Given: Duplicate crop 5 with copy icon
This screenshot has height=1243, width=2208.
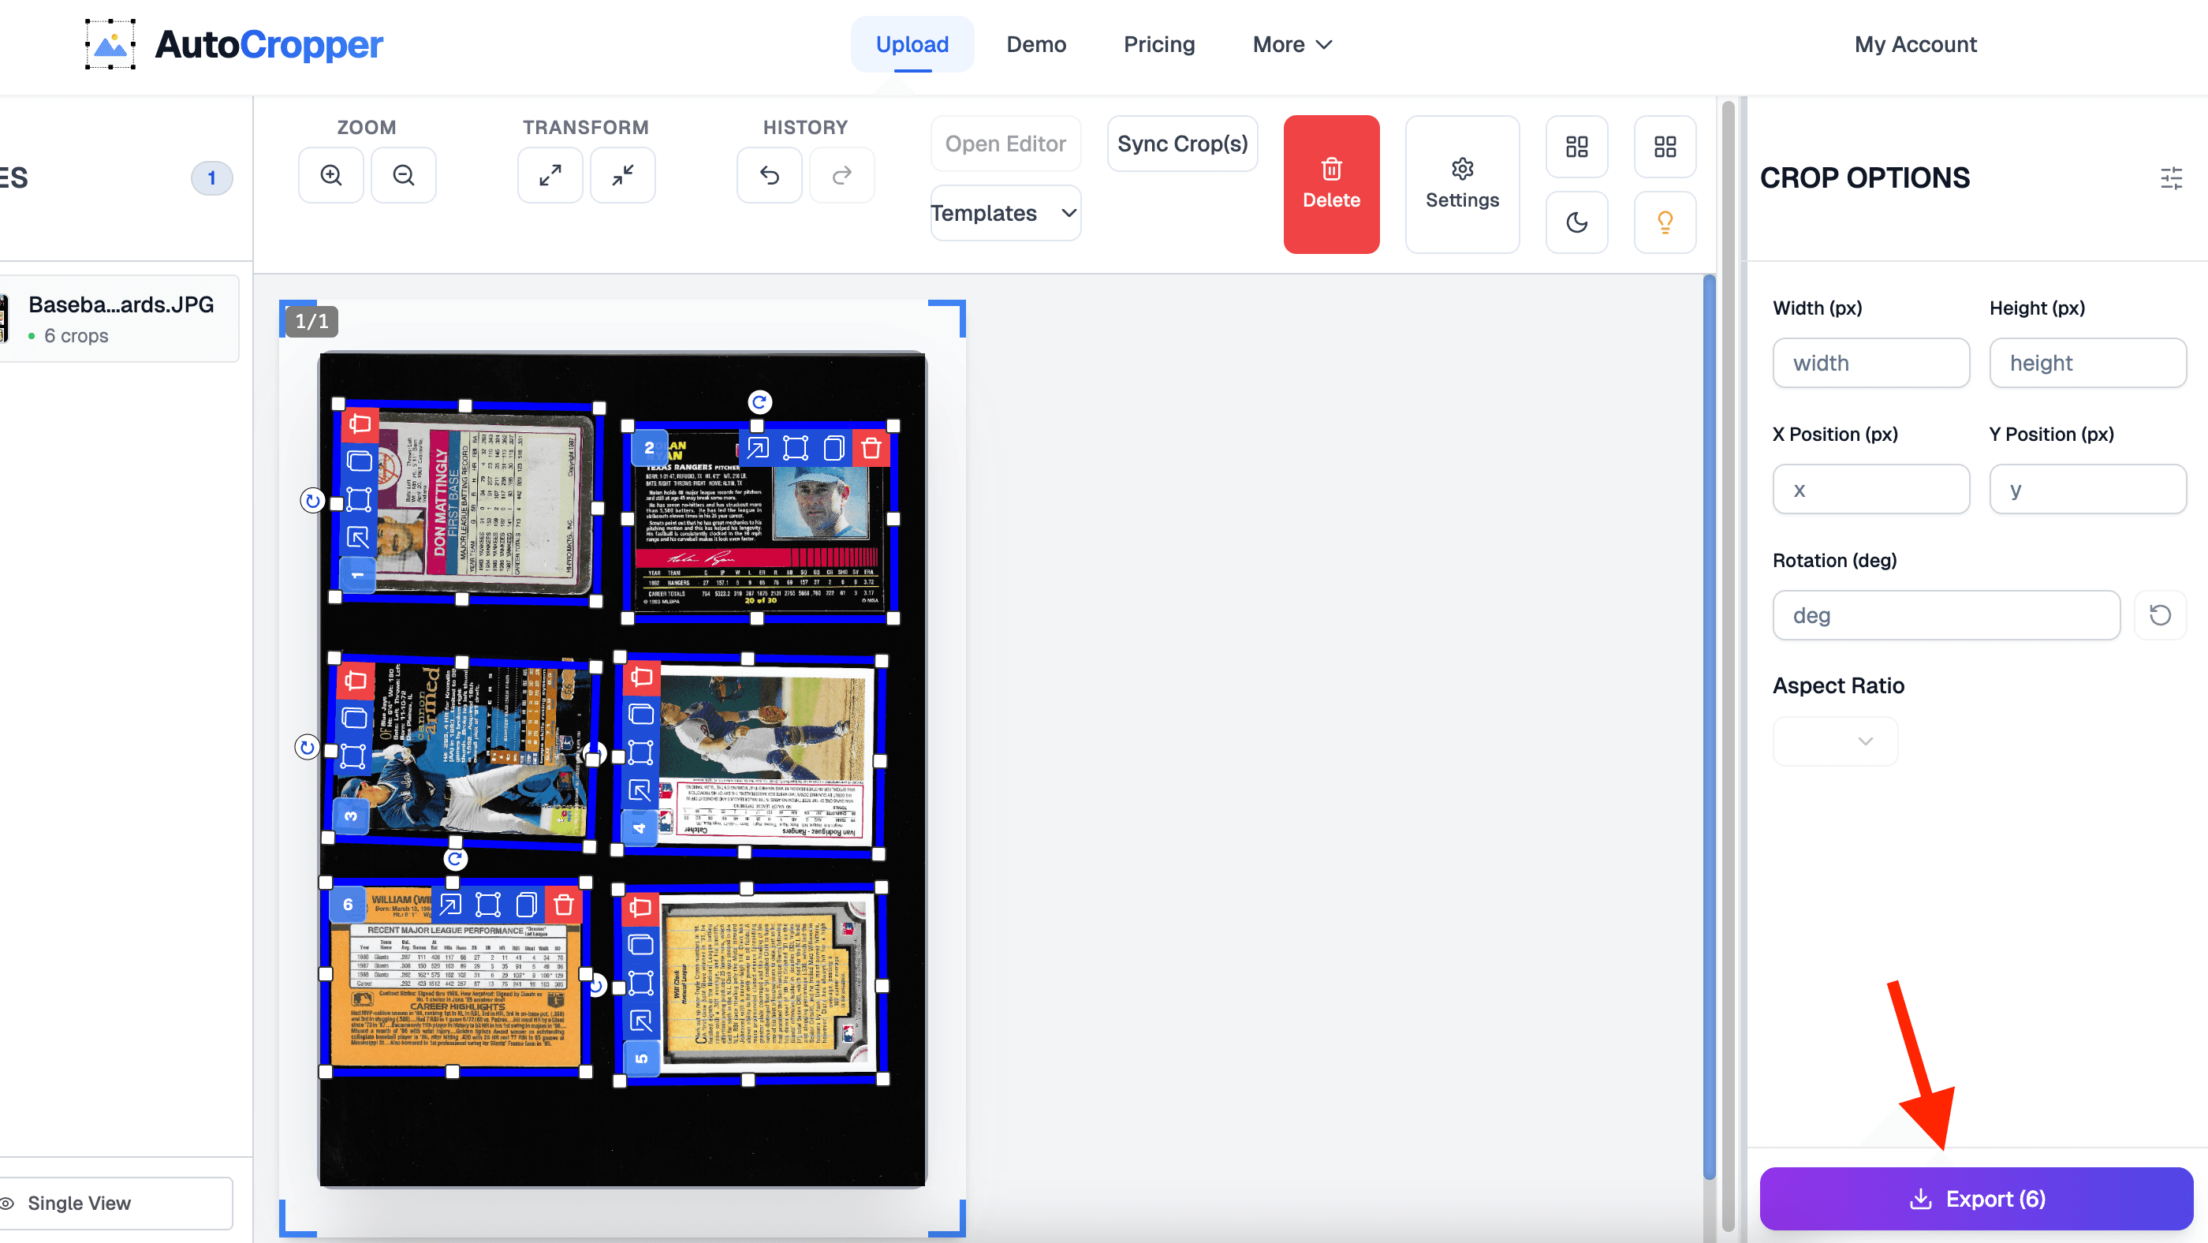Looking at the screenshot, I should tap(640, 945).
